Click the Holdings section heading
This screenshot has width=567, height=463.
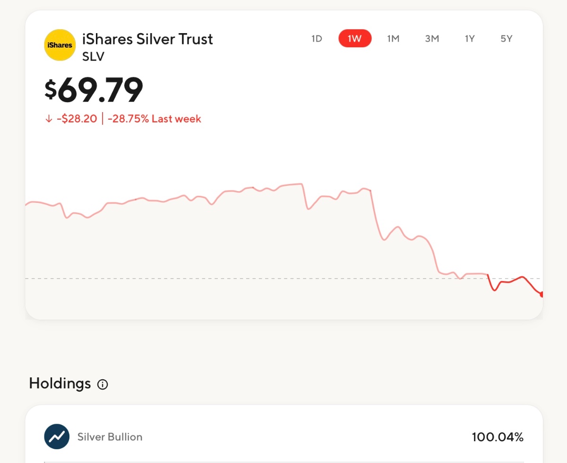(60, 383)
